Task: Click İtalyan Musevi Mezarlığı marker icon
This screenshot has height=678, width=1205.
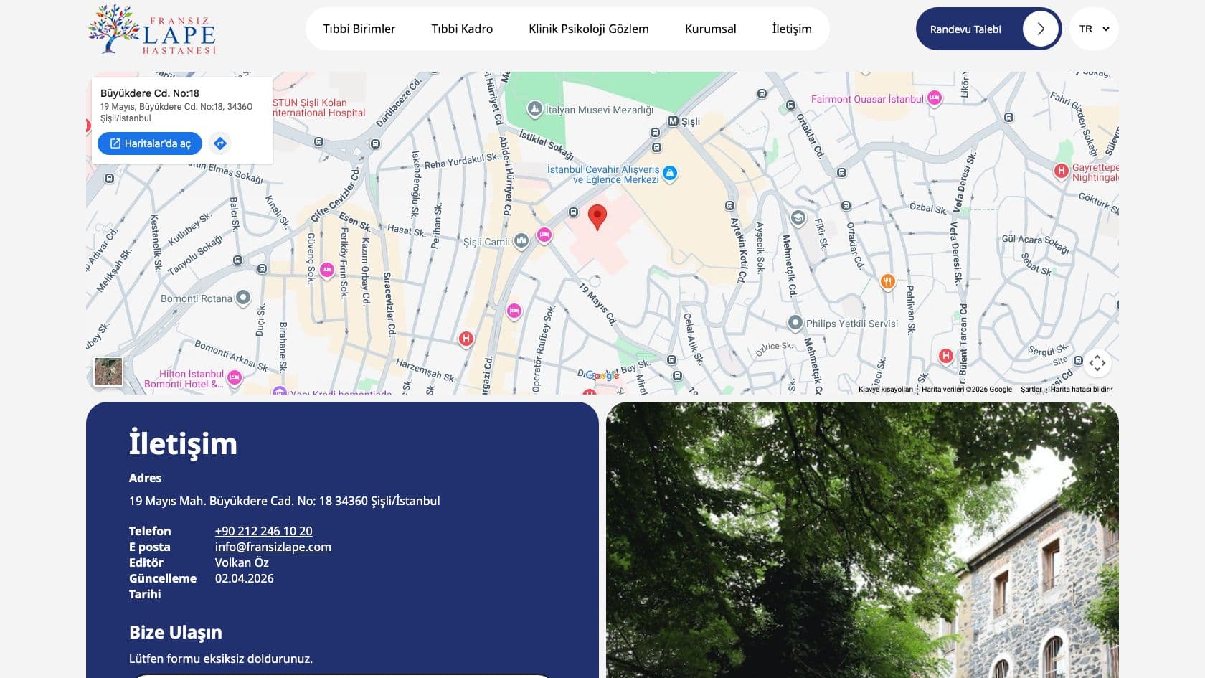Action: (534, 109)
